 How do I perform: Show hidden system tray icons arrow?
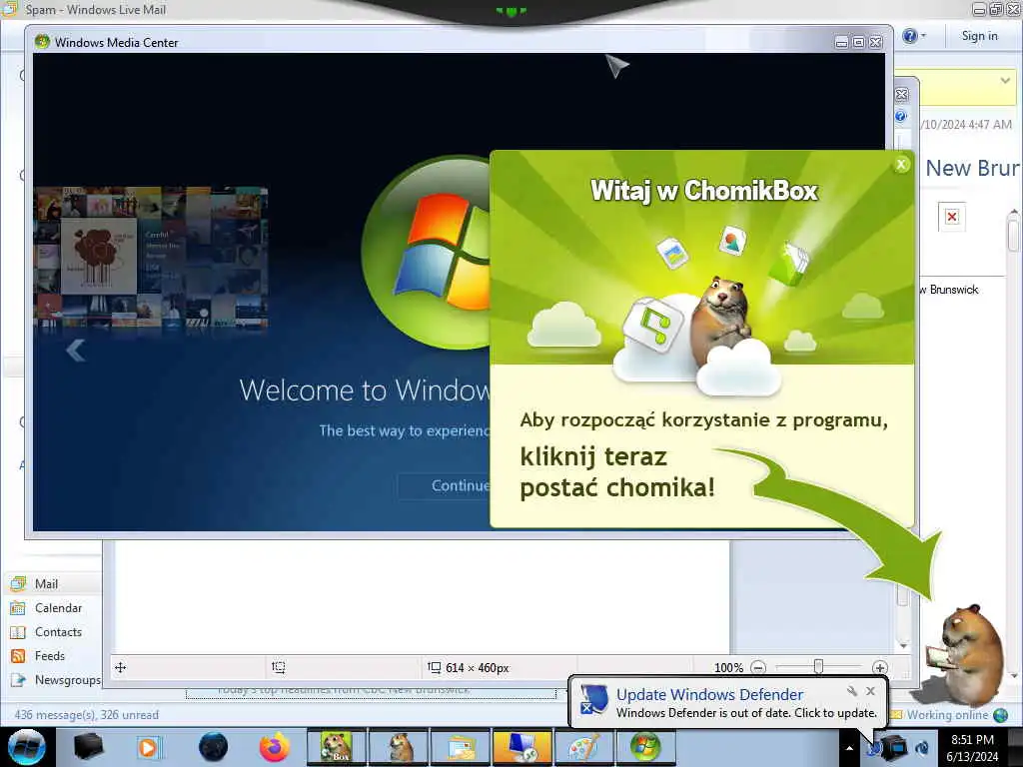tap(849, 748)
